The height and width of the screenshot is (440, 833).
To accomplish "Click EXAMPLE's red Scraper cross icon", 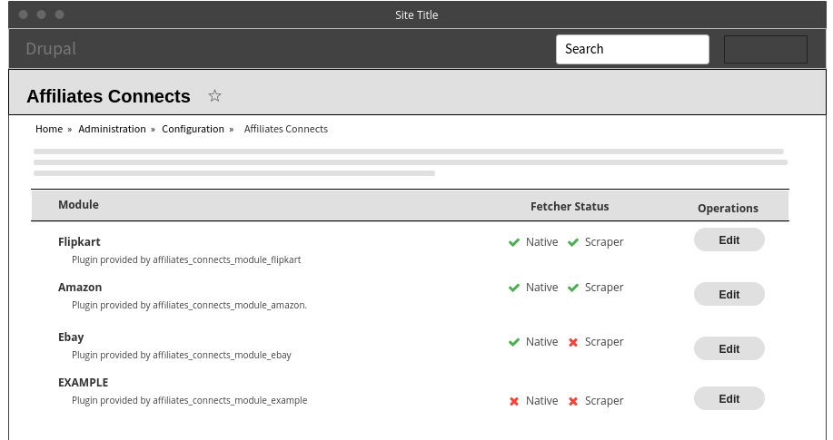I will click(x=573, y=401).
